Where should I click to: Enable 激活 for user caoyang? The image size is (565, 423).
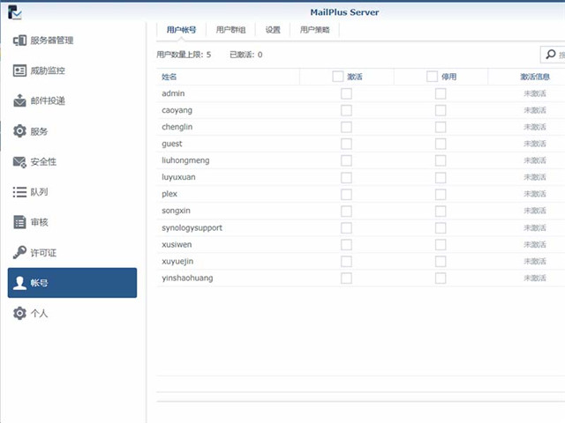(346, 110)
